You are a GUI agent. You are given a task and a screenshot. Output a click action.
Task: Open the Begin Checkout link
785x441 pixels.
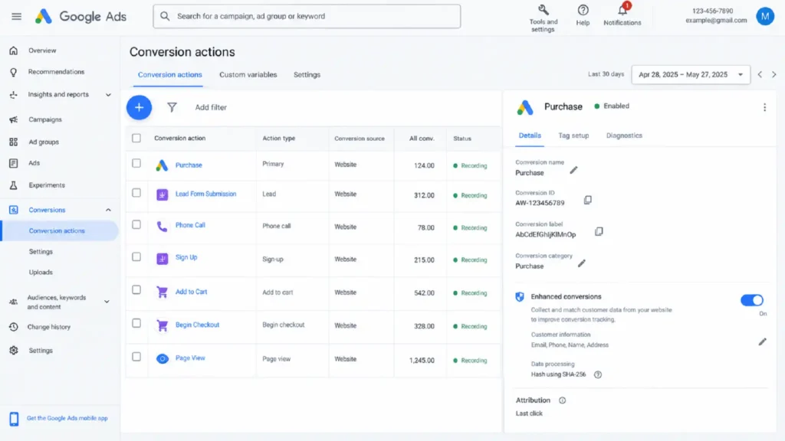pos(197,325)
